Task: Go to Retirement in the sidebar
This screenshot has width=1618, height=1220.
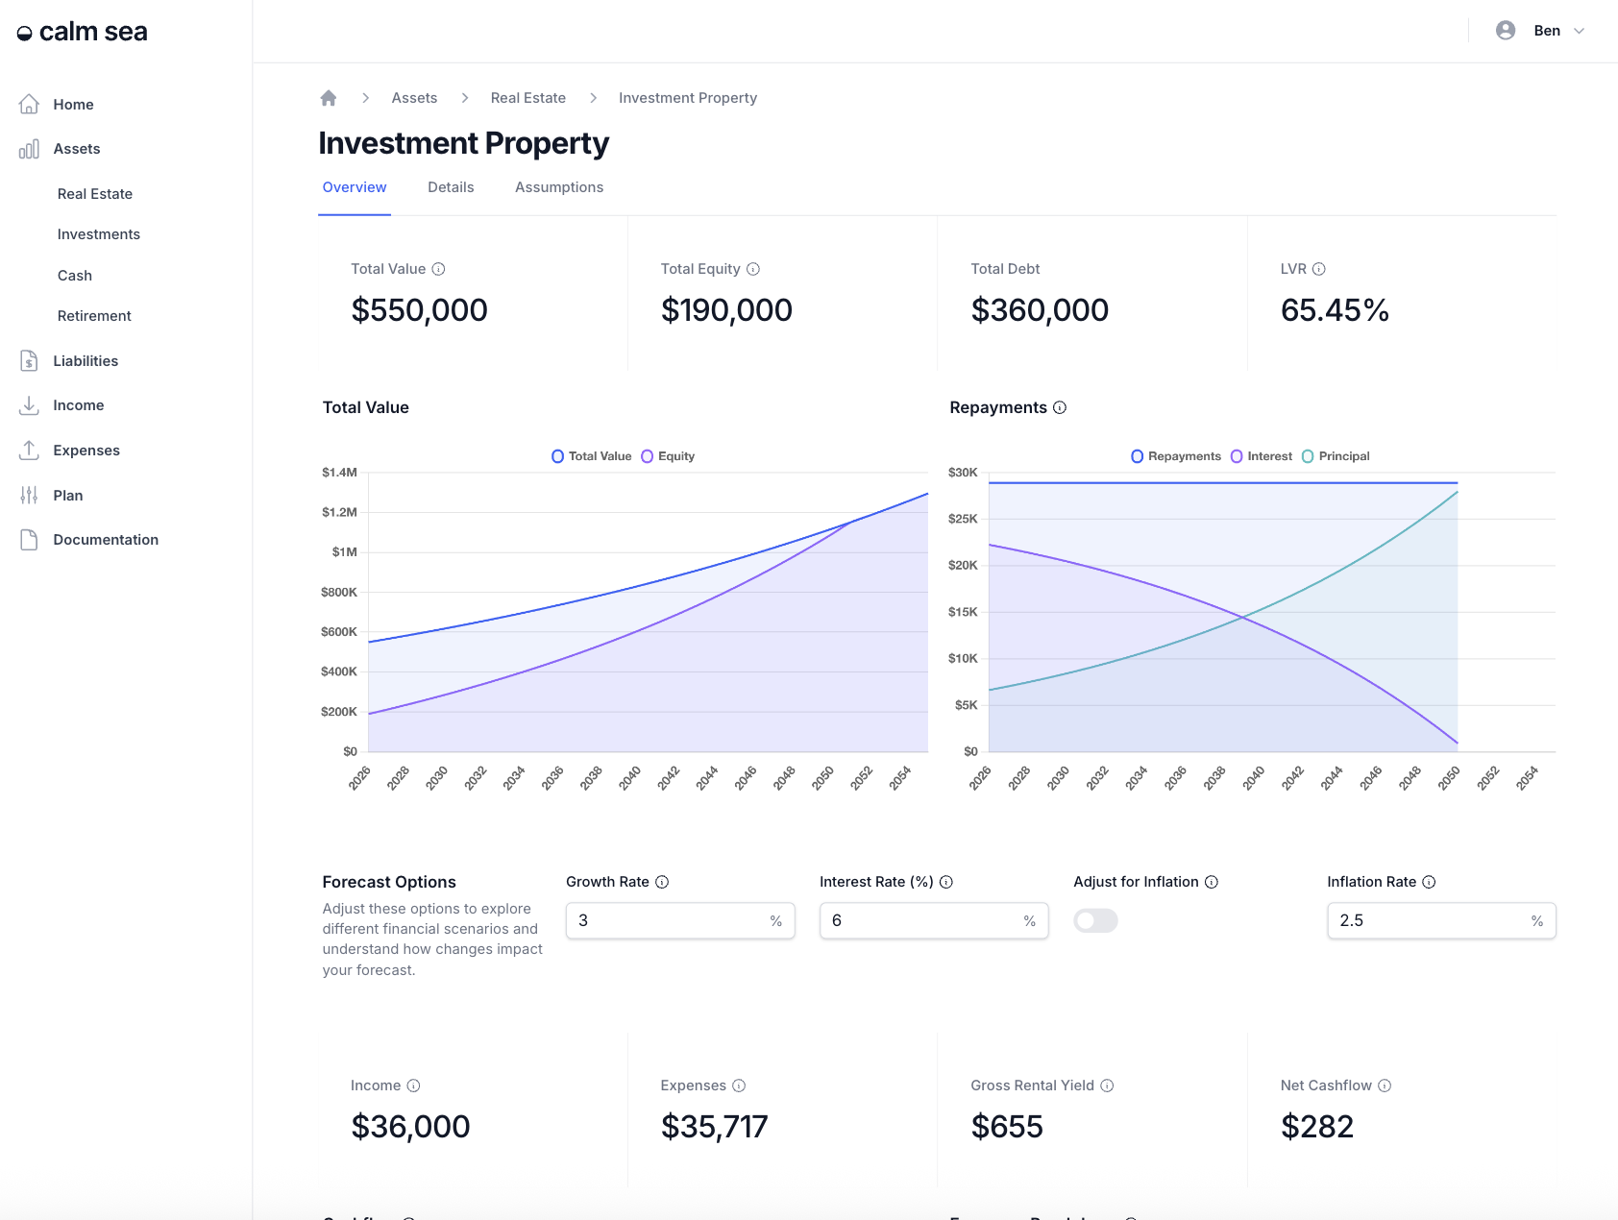Action: 94,316
